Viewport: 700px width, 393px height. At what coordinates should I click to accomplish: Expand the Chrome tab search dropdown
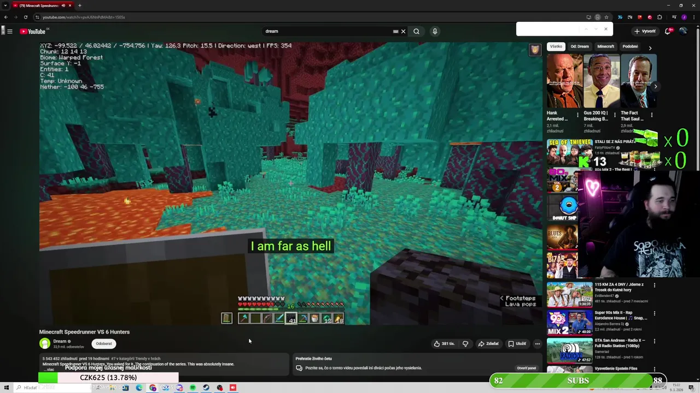[5, 5]
